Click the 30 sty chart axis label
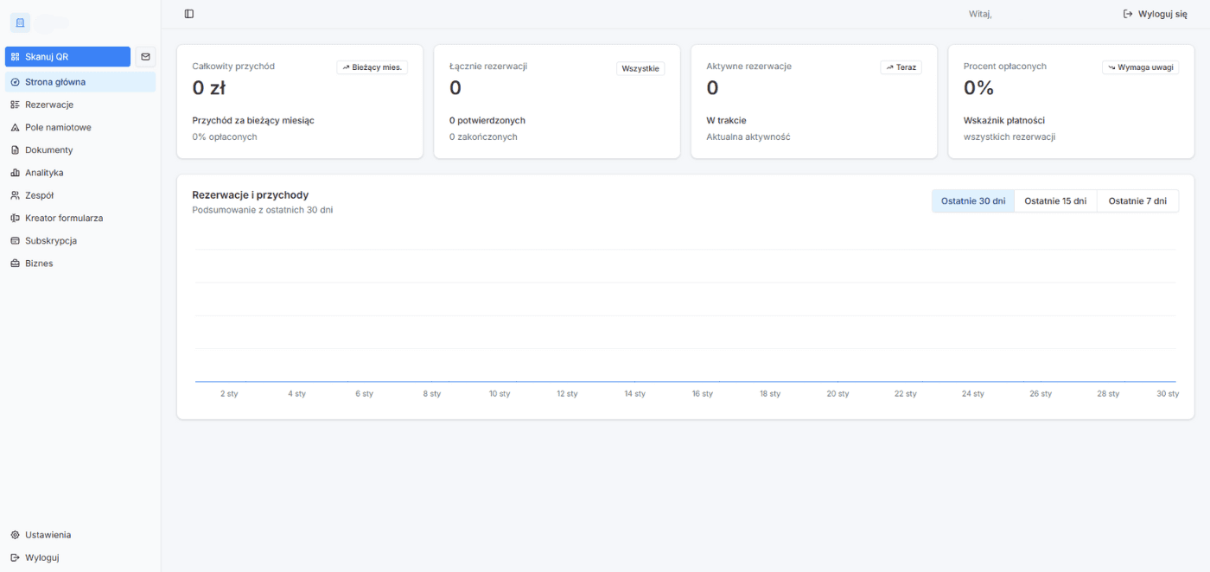 pos(1168,394)
